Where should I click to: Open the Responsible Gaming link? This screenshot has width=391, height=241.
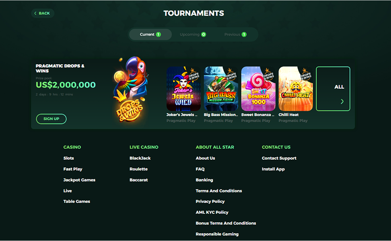217,234
